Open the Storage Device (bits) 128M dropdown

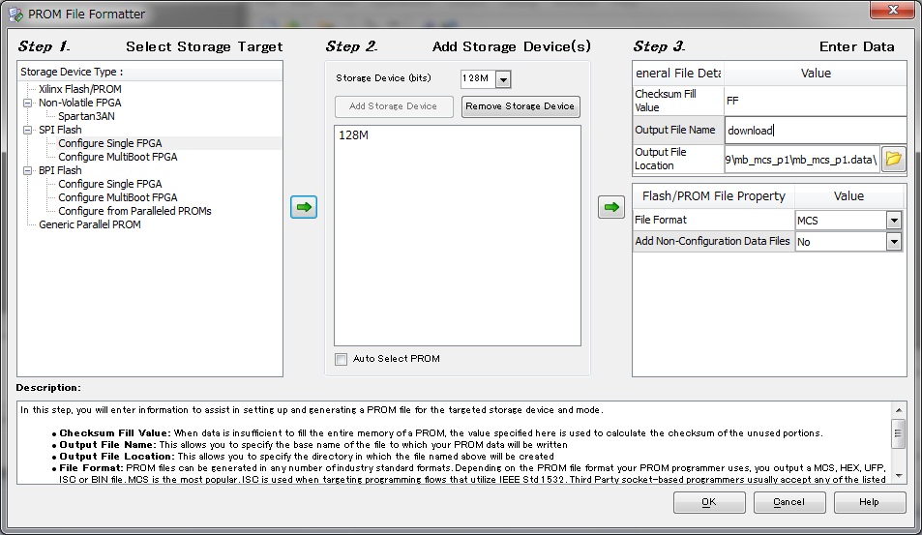tap(503, 78)
